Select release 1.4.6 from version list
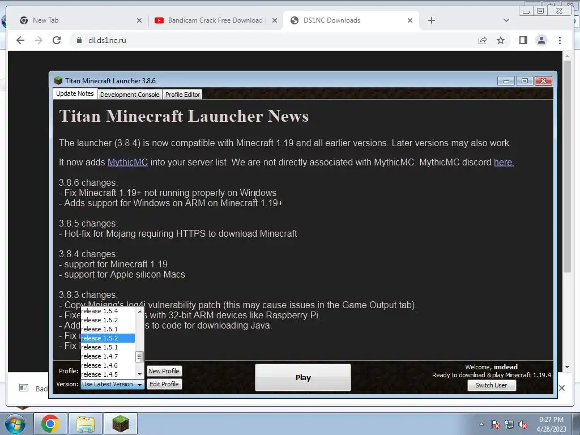Viewport: 580px width, 435px height. [x=108, y=365]
